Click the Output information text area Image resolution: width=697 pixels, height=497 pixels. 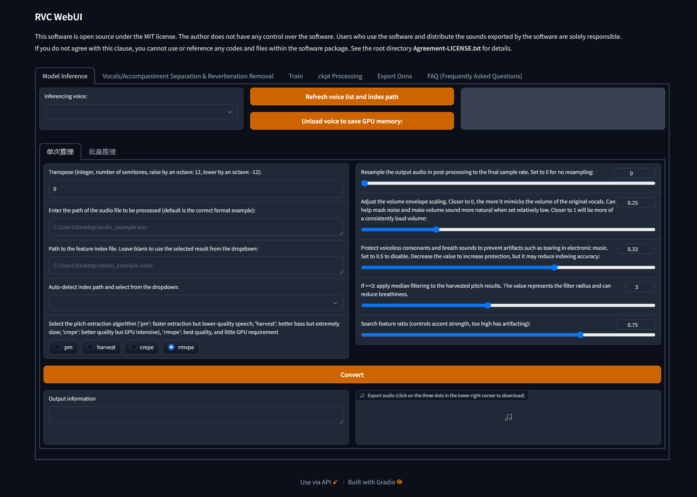[196, 415]
